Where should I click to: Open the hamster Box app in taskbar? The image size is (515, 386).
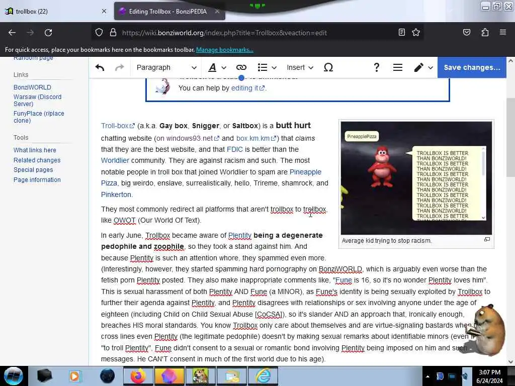[x=200, y=376]
